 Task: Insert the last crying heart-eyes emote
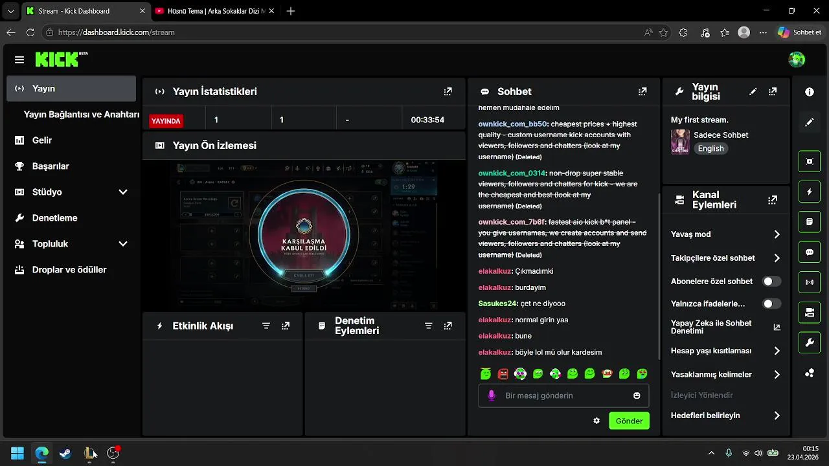point(642,373)
